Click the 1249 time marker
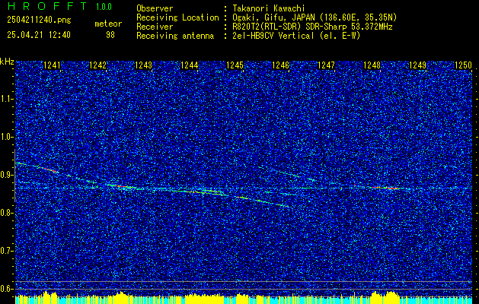Viewport: 479px width, 304px height. (x=417, y=65)
